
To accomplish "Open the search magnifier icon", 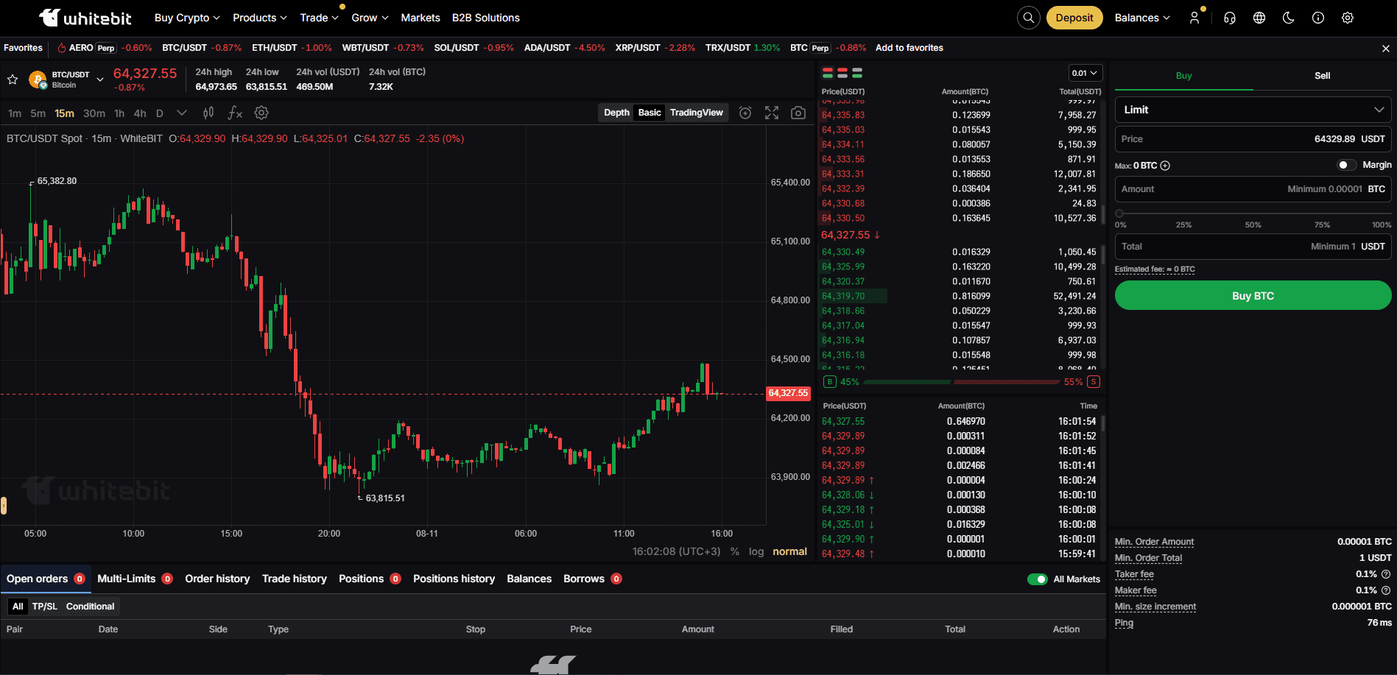I will coord(1029,18).
